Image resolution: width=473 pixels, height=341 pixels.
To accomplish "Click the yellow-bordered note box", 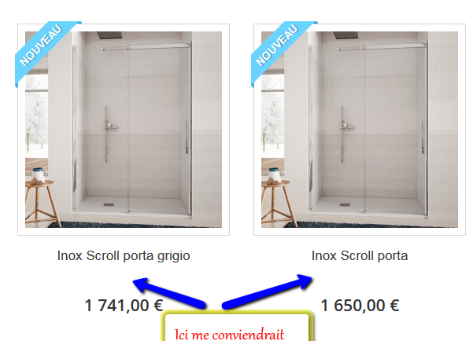I will pyautogui.click(x=238, y=327).
